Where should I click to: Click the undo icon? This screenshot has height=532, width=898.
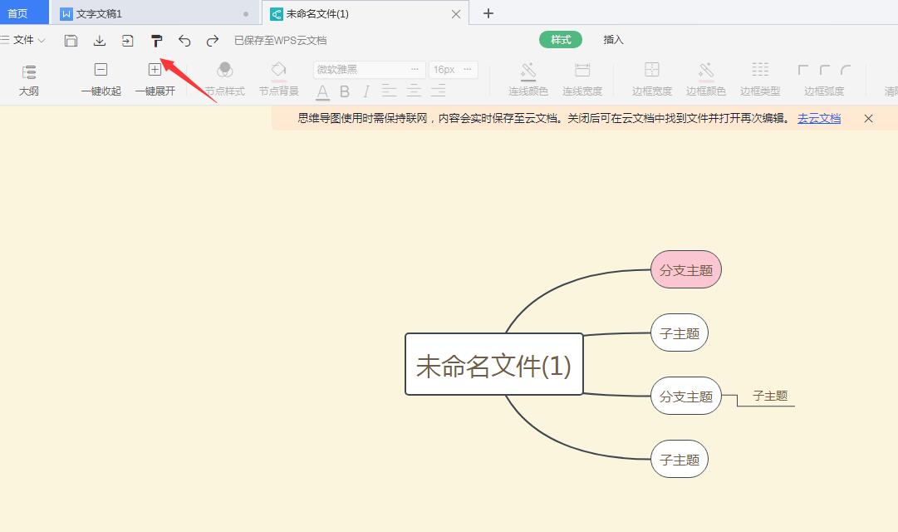(x=184, y=40)
